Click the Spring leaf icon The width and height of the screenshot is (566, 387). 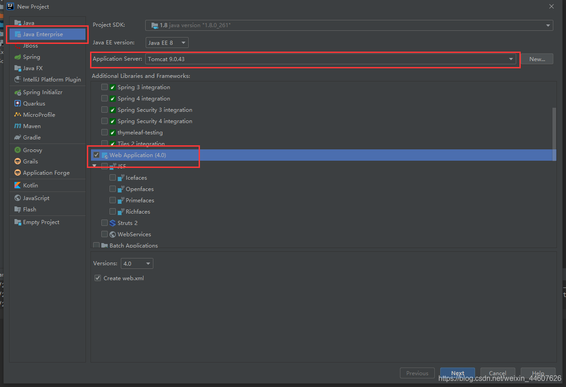pyautogui.click(x=18, y=57)
